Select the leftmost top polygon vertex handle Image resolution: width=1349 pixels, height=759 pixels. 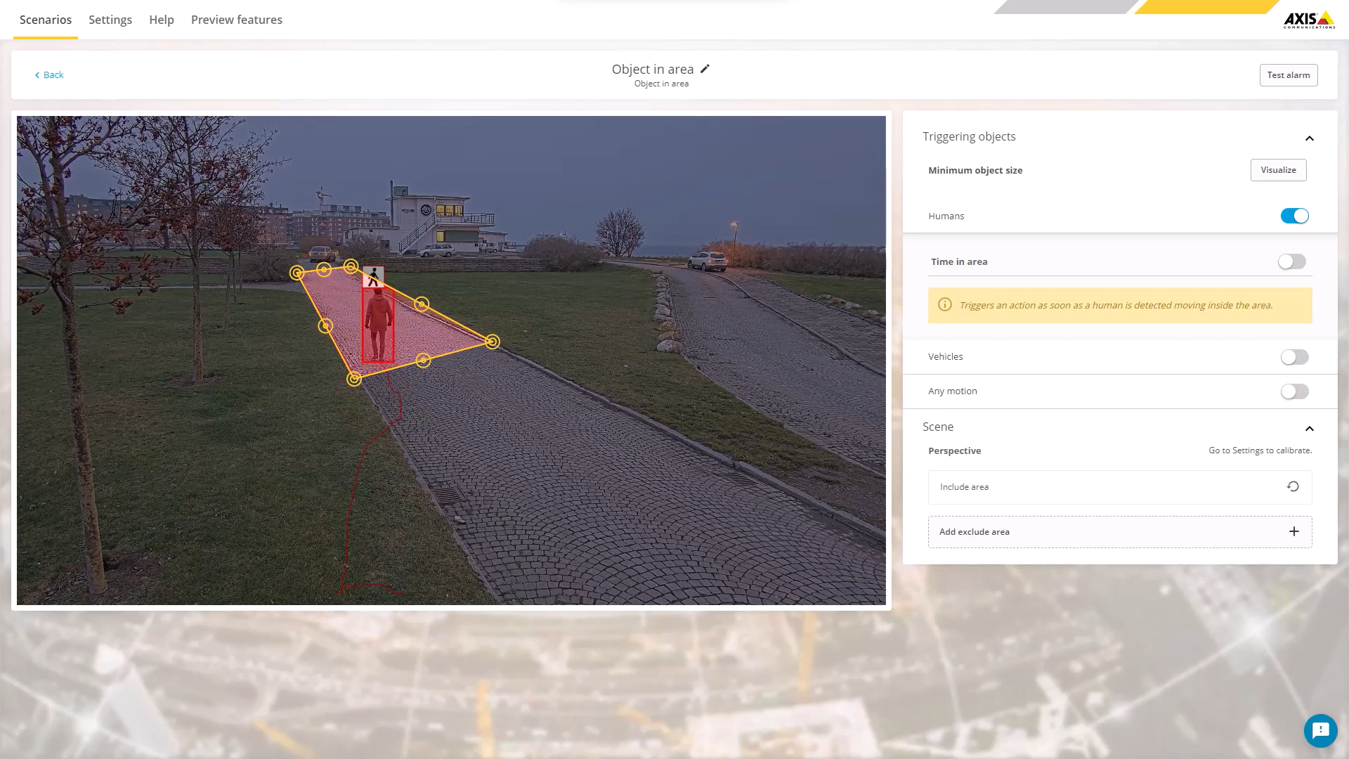pyautogui.click(x=297, y=273)
